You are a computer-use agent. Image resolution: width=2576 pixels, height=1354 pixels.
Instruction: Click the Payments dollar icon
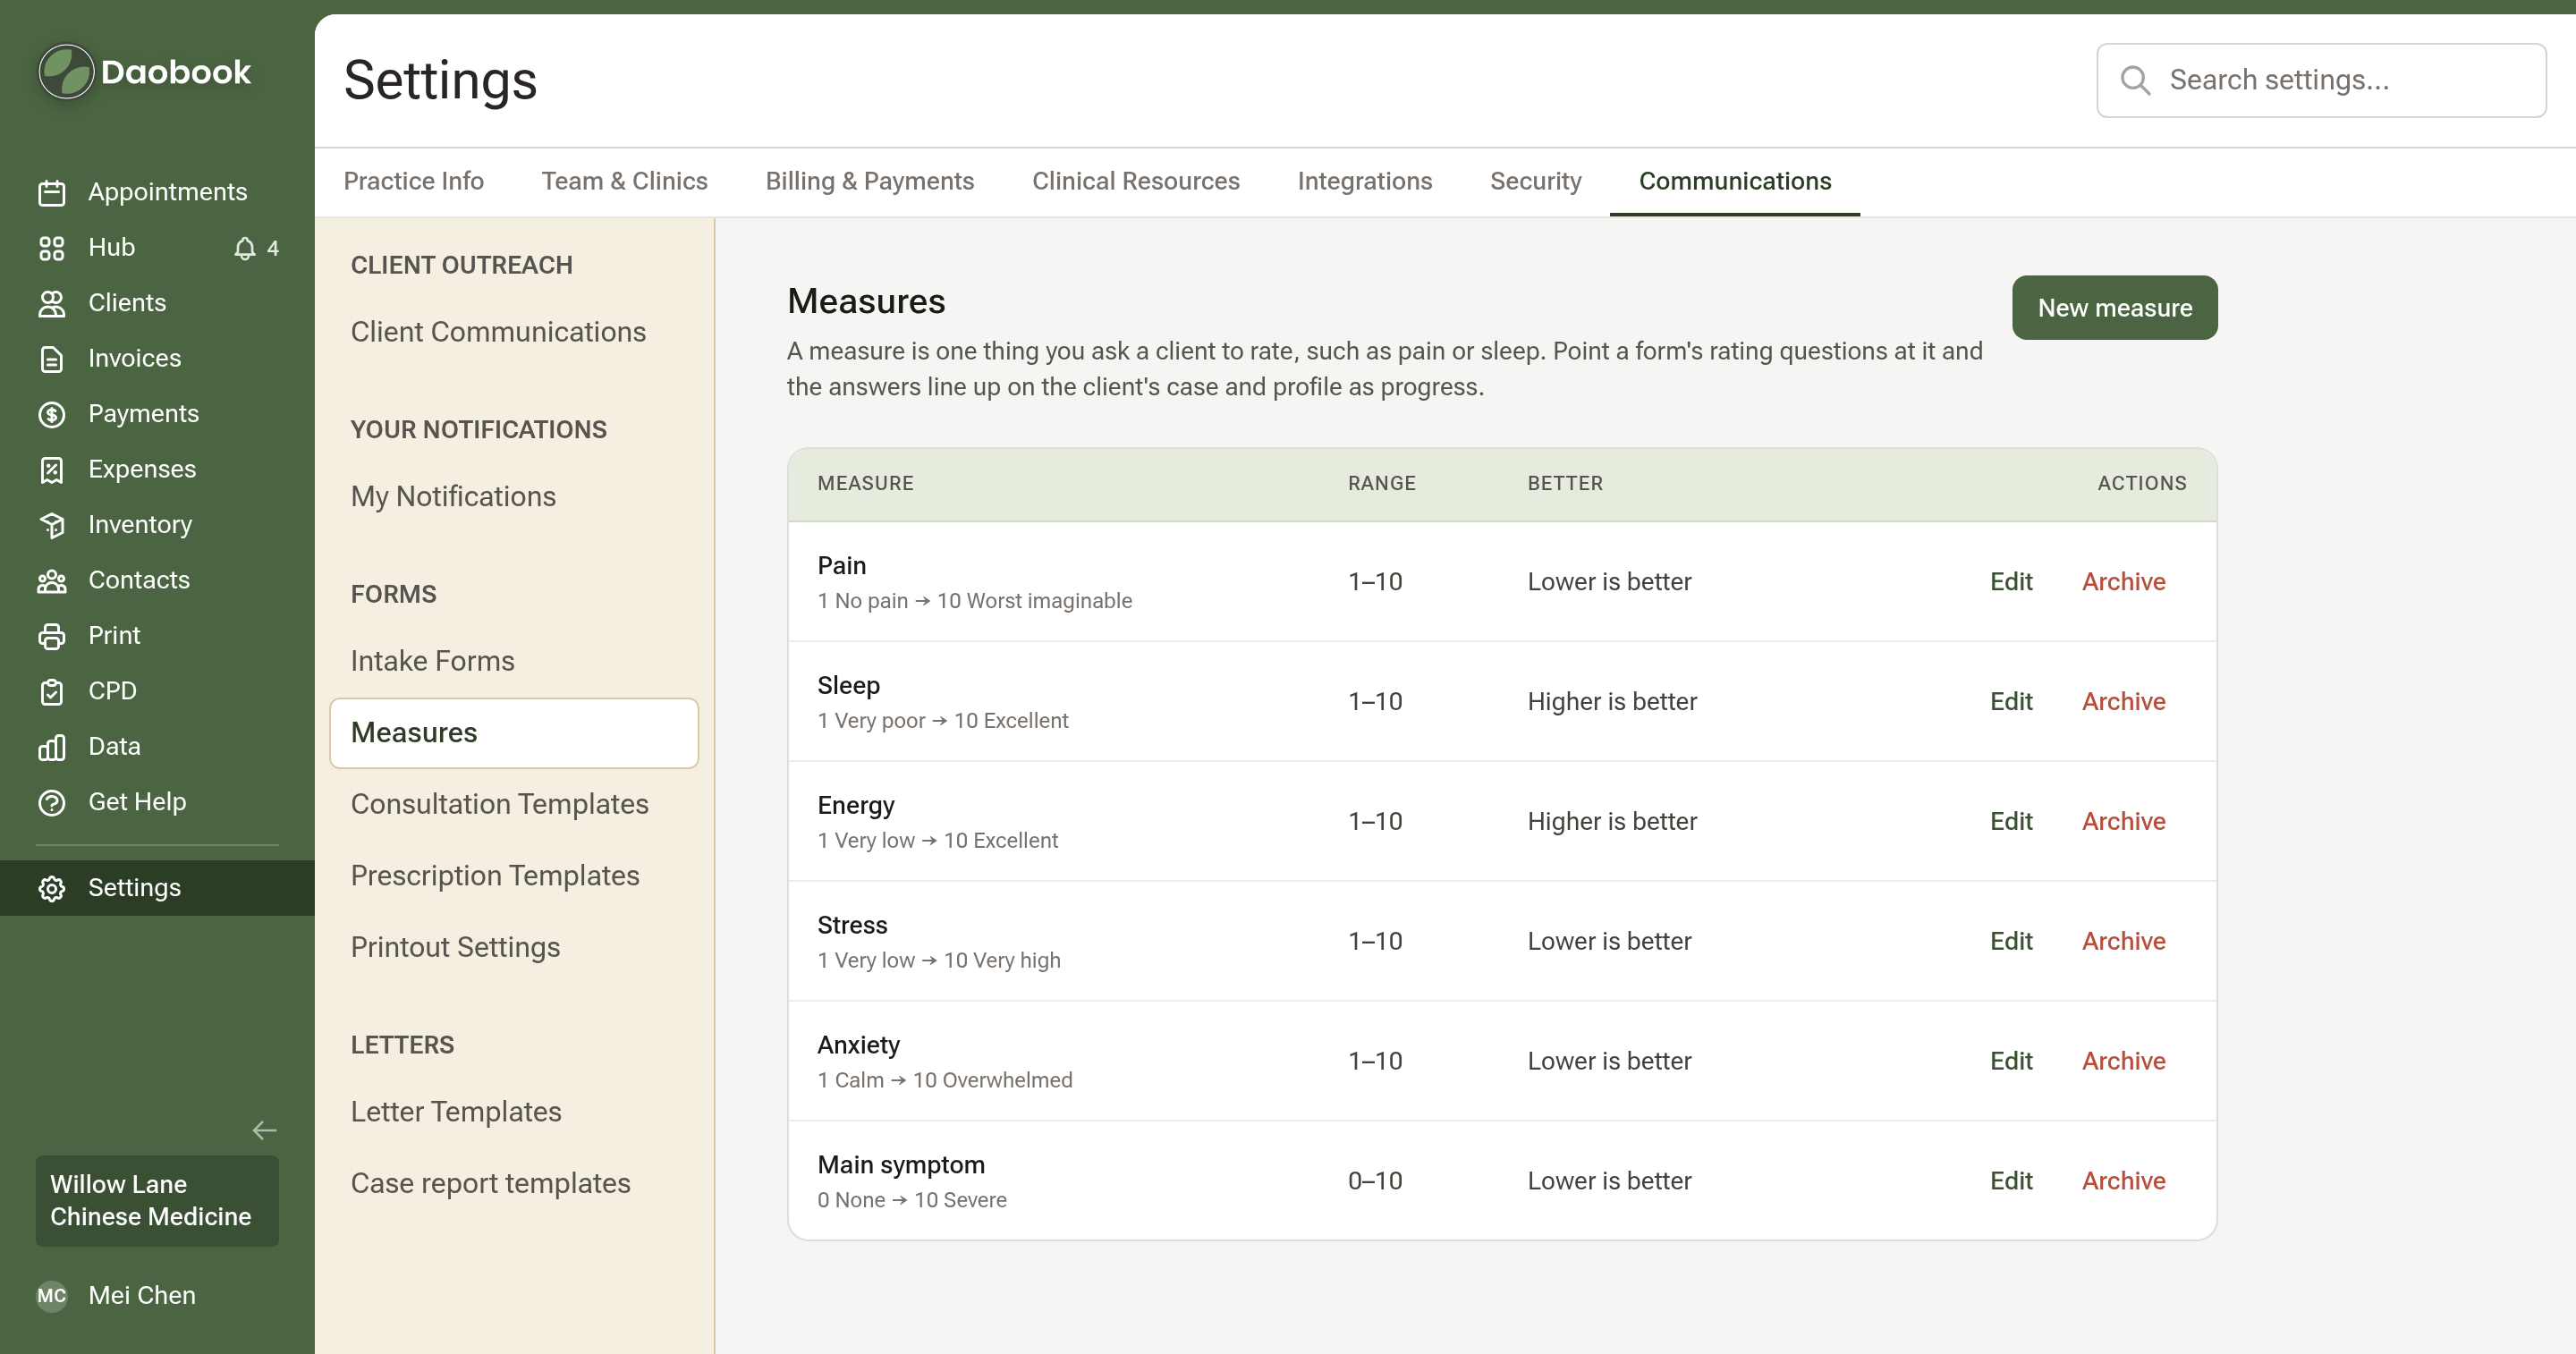[x=52, y=414]
